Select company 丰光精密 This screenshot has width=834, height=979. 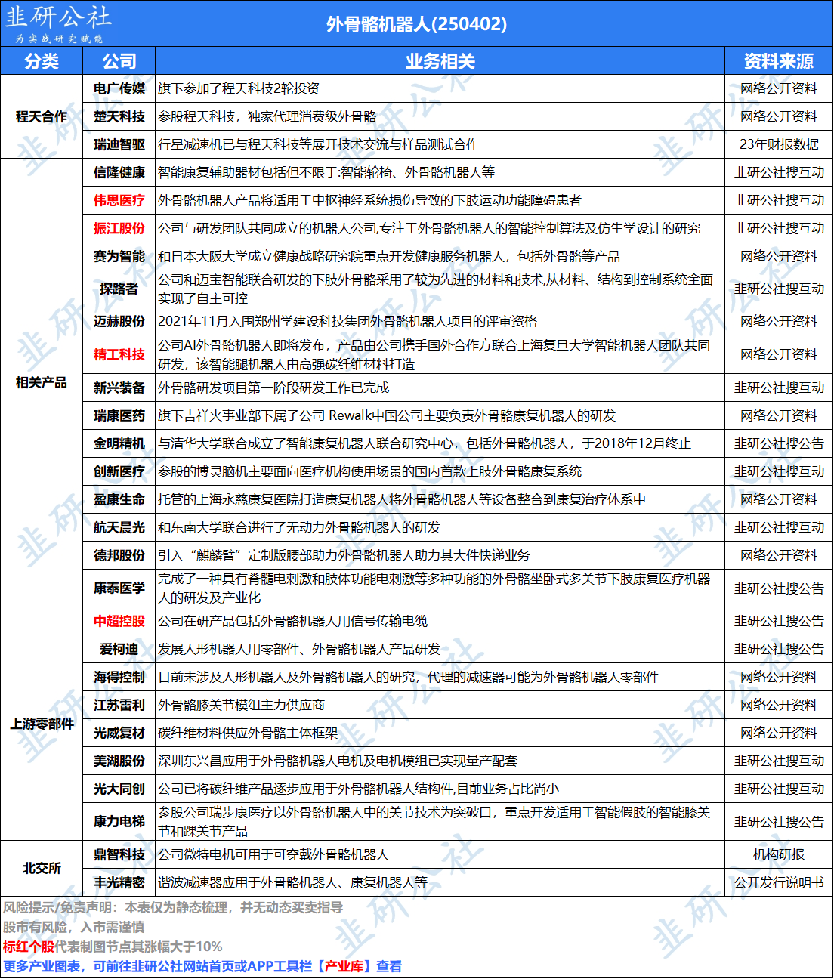click(119, 882)
